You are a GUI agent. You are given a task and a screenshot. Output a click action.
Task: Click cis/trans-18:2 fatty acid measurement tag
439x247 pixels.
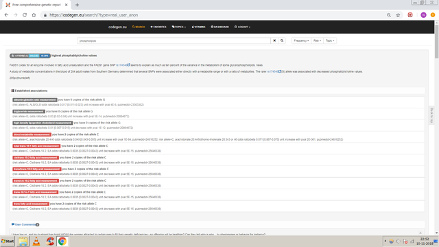tap(36, 158)
